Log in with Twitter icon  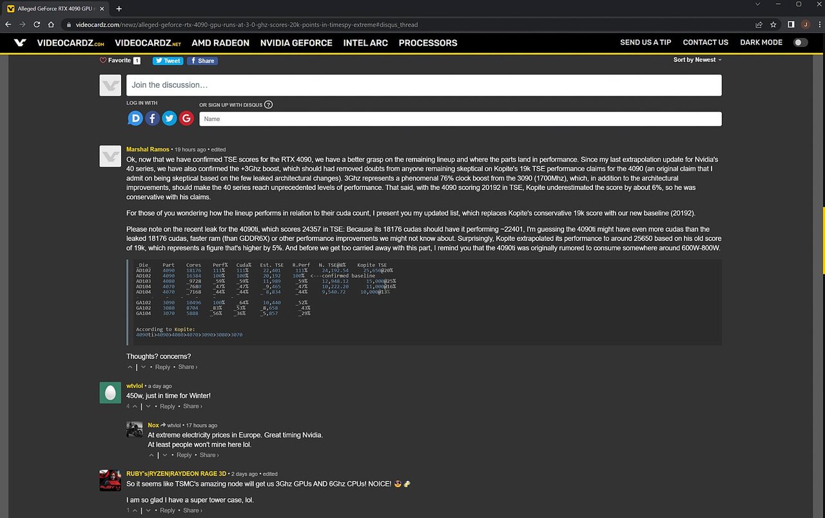170,118
